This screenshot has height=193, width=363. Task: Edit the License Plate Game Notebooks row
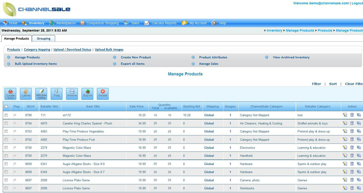345,188
